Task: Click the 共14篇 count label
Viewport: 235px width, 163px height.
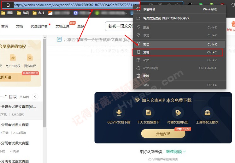Action: click(24, 97)
